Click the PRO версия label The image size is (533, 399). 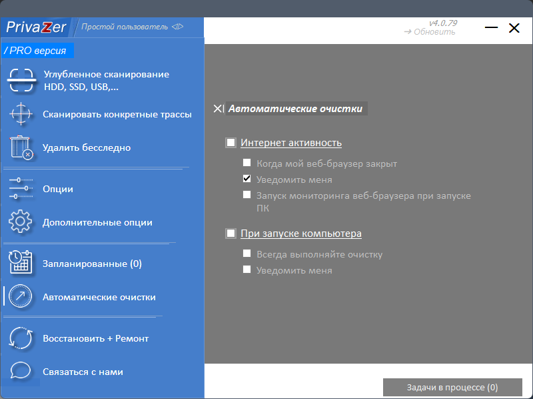(x=37, y=51)
